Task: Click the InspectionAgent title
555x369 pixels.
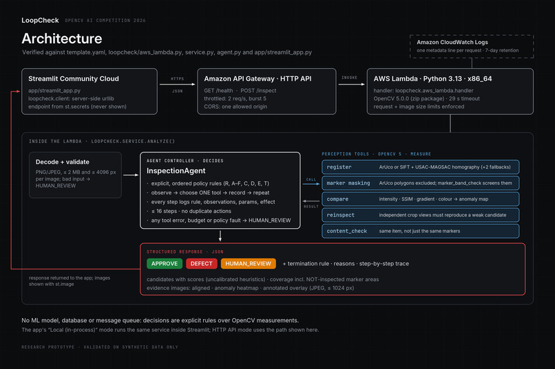Action: click(x=176, y=171)
